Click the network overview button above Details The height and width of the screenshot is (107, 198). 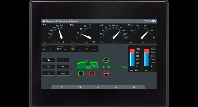(48, 60)
